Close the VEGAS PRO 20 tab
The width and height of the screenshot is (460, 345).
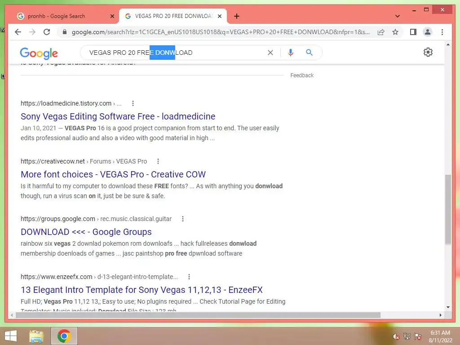219,16
